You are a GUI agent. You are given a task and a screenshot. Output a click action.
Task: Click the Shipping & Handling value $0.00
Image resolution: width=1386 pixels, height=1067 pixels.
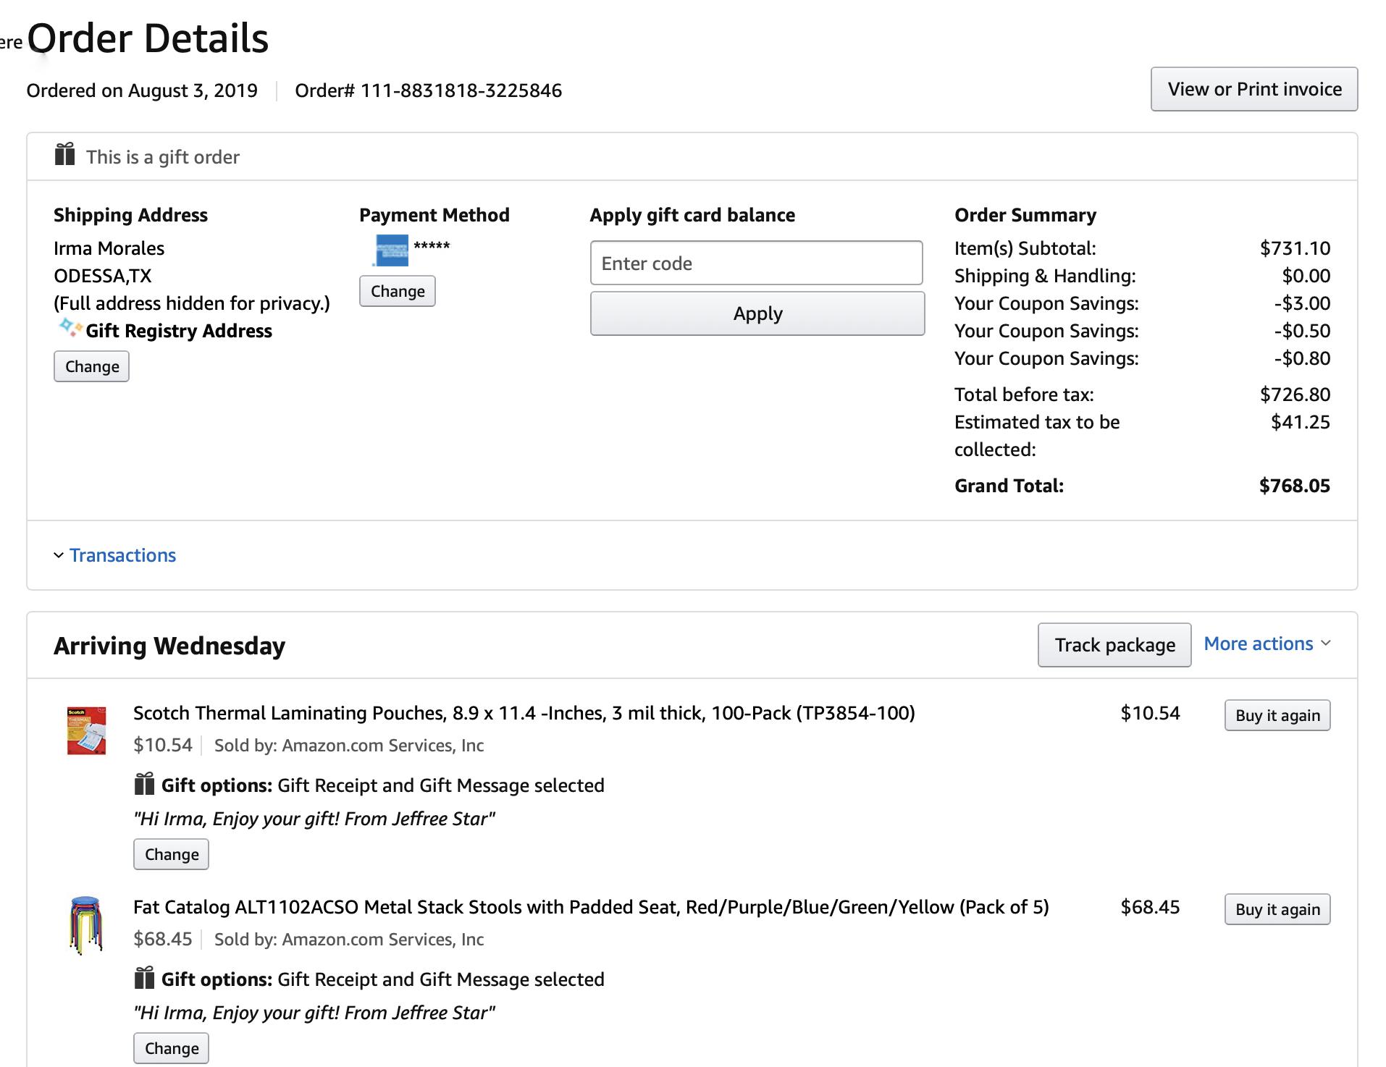pyautogui.click(x=1306, y=276)
